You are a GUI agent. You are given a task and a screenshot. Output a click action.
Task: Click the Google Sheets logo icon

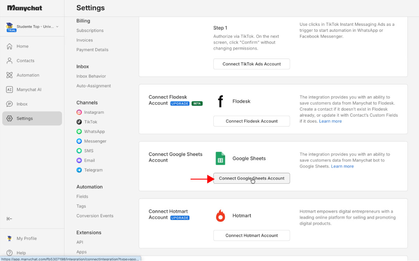220,158
